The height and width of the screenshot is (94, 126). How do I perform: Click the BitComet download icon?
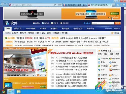110,75
